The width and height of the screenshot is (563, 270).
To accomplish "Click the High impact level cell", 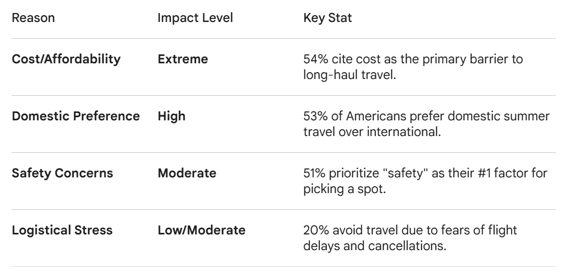I will [171, 116].
